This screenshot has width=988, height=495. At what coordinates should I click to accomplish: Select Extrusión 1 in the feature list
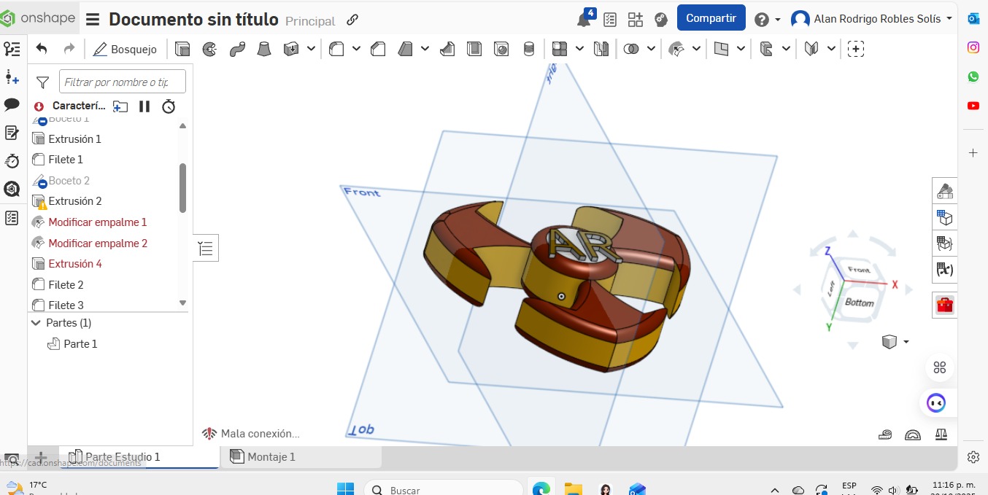pyautogui.click(x=74, y=139)
